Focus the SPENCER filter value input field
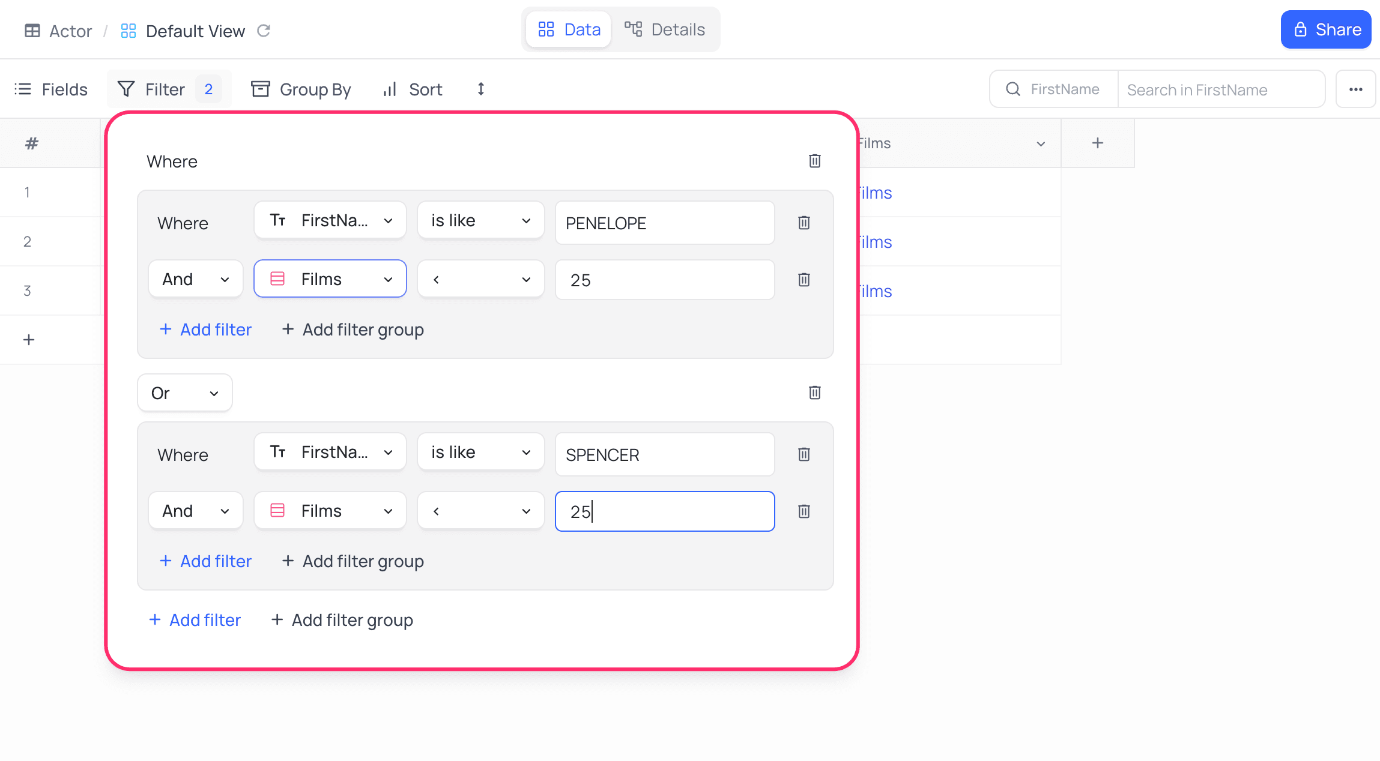 coord(664,454)
